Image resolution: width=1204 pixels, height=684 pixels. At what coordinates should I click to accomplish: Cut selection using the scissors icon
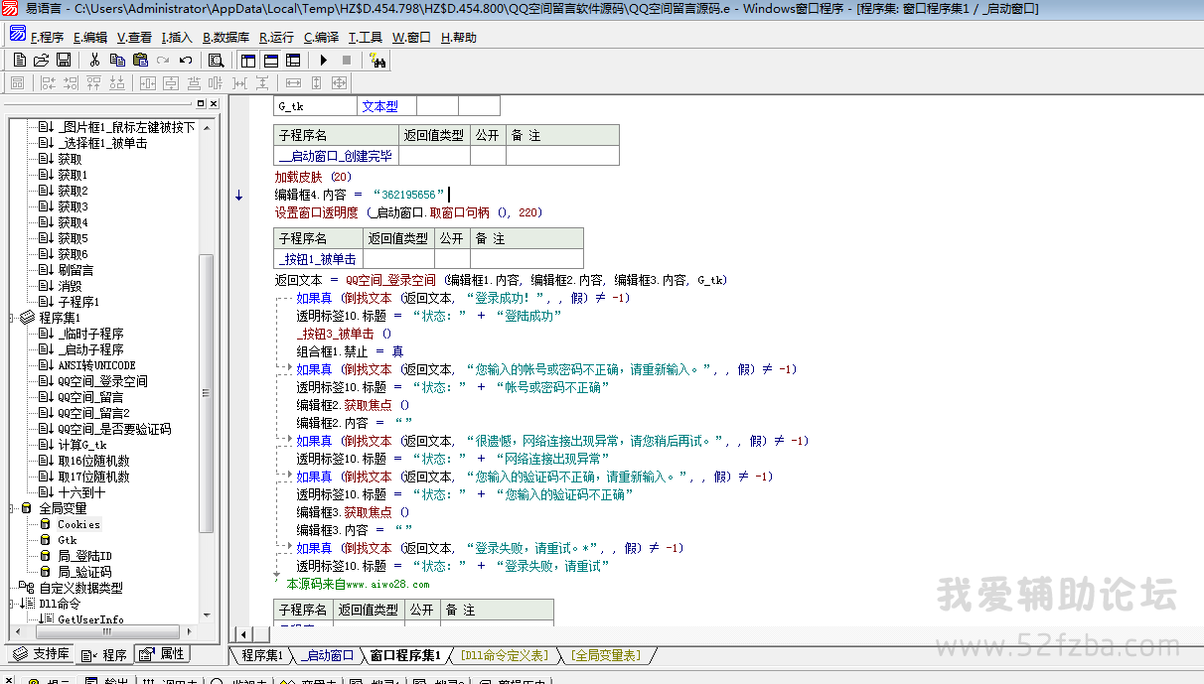click(94, 60)
